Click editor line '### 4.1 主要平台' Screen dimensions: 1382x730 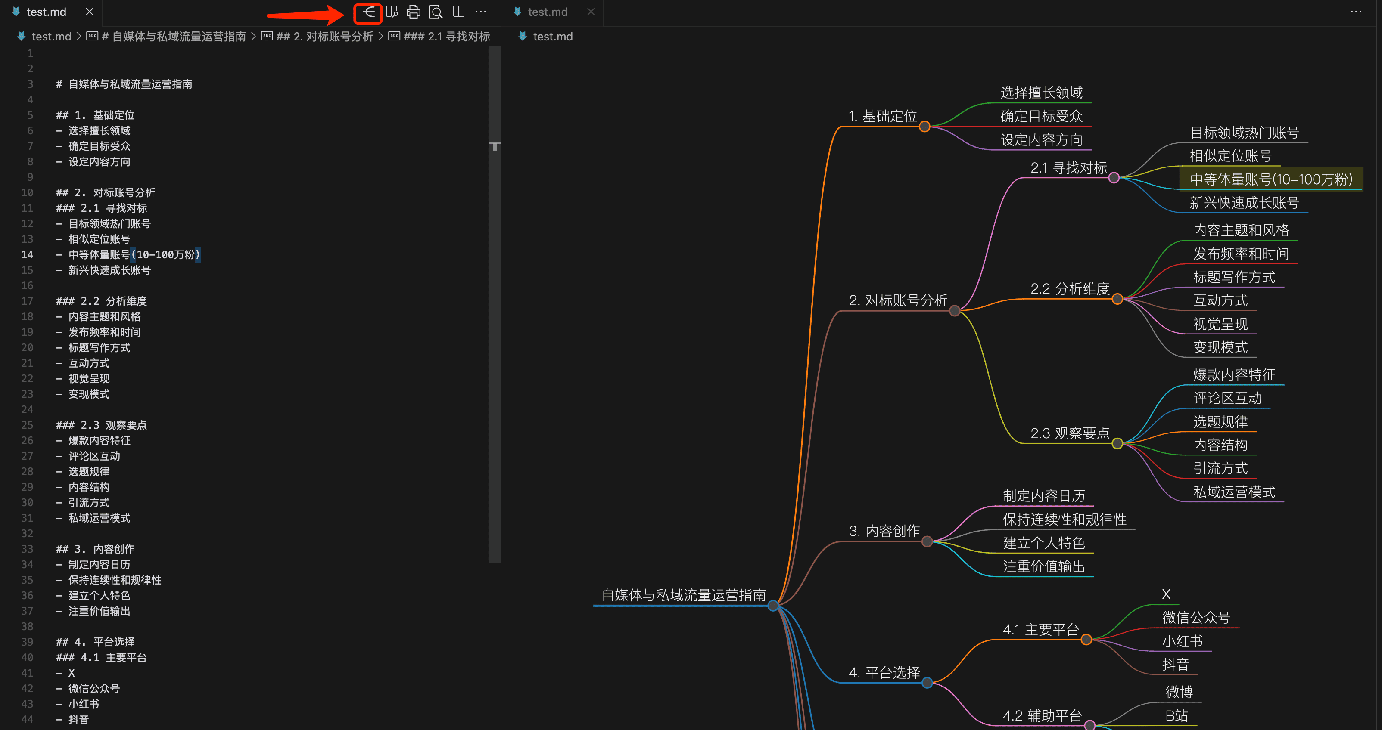click(101, 658)
